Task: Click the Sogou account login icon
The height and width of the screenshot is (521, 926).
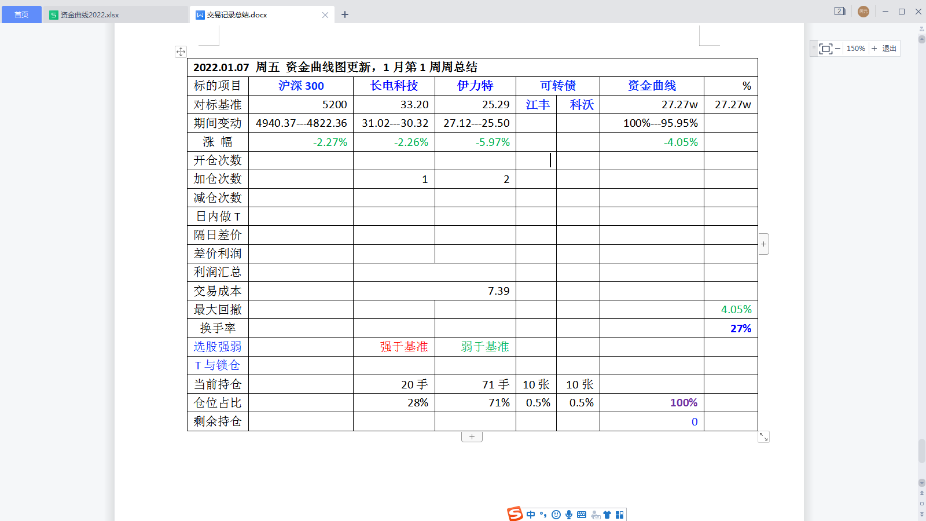Action: click(594, 514)
